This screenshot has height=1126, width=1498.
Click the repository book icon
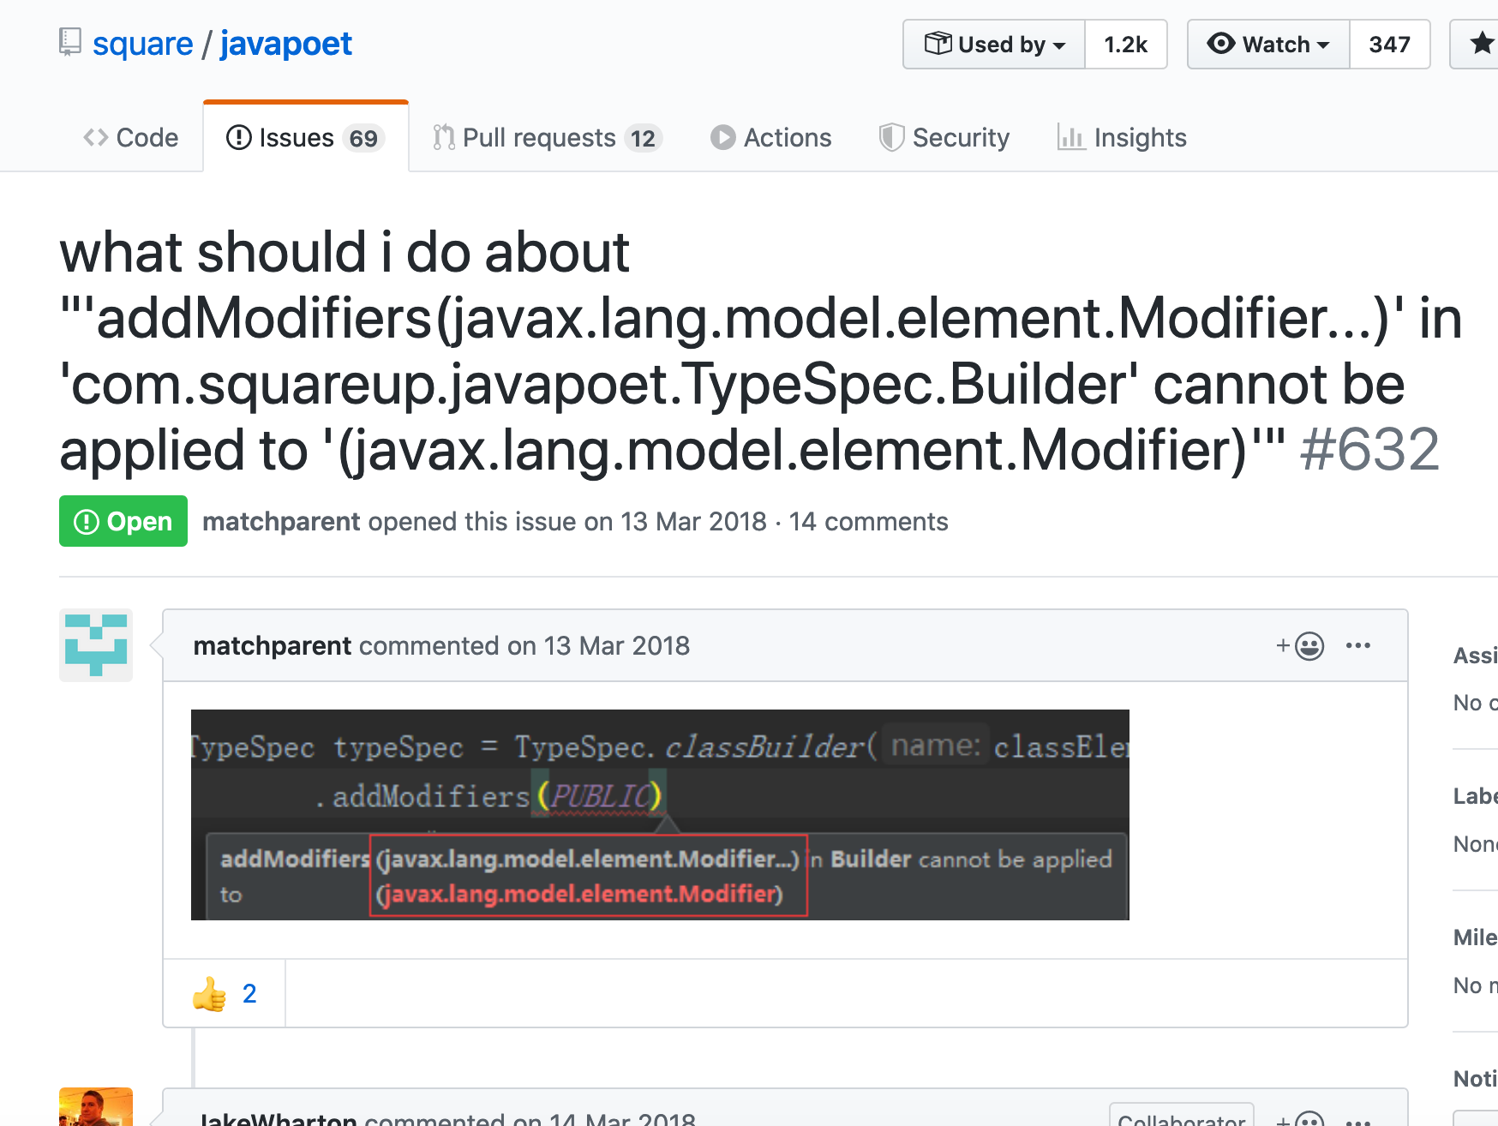coord(70,42)
